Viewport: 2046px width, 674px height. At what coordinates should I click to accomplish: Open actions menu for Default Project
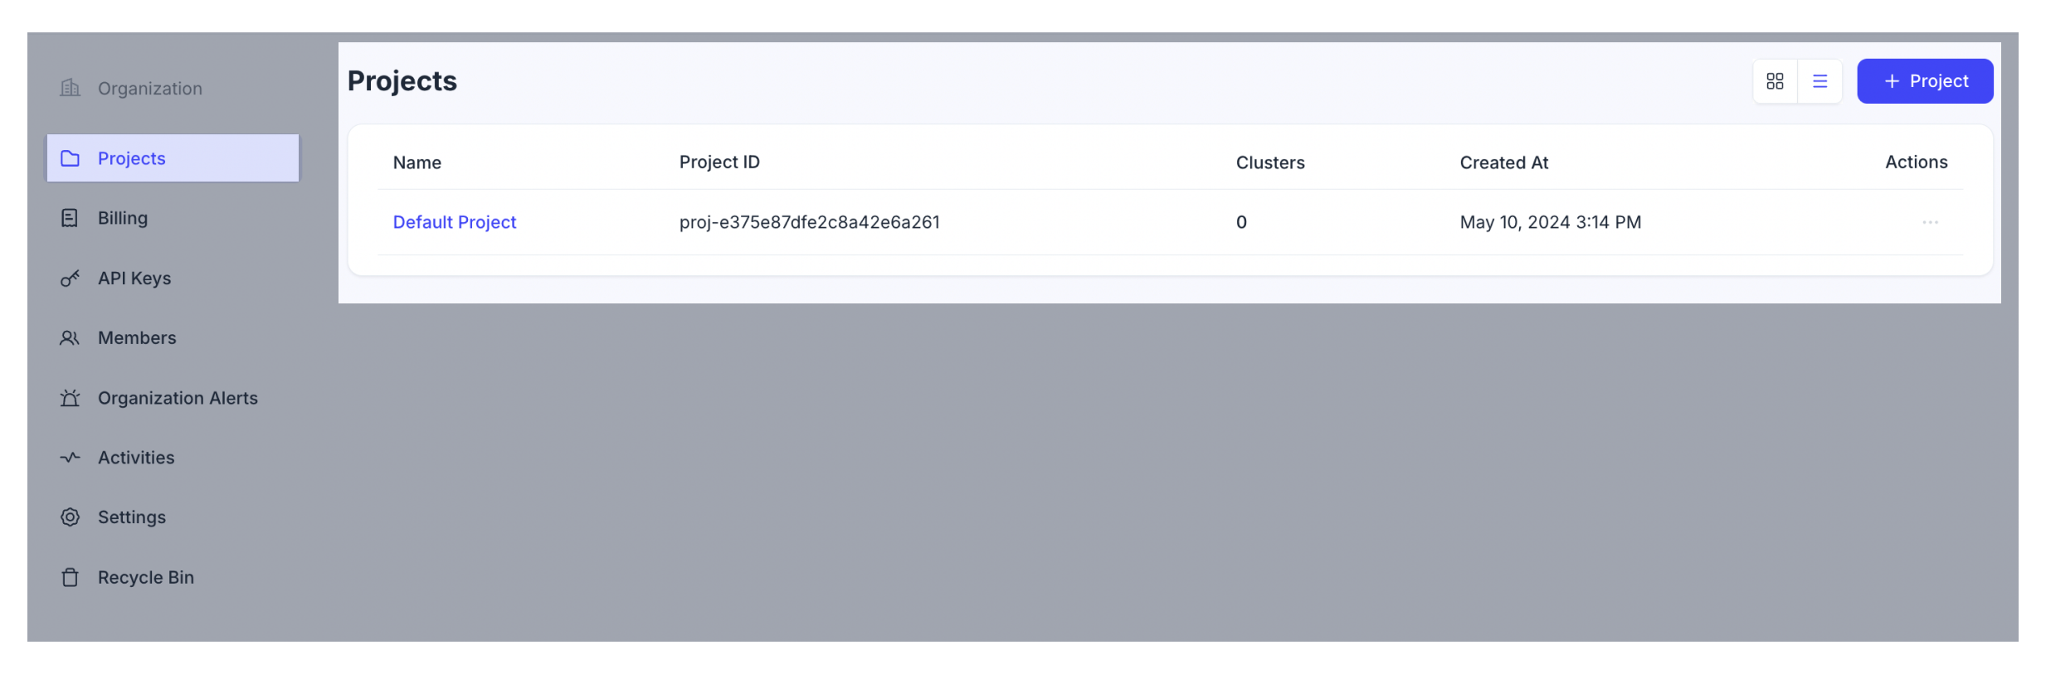click(x=1931, y=221)
